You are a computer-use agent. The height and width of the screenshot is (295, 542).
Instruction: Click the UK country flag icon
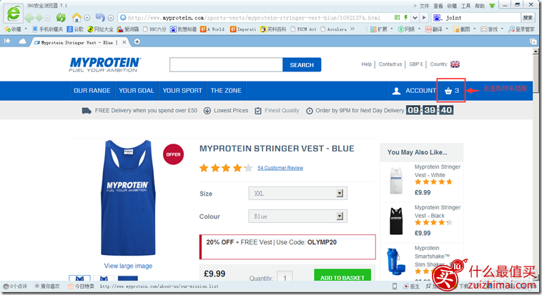pos(455,64)
